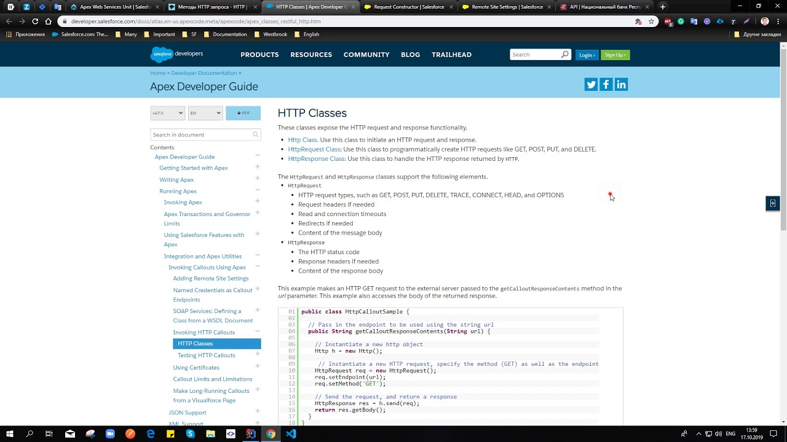Open Chrome from the taskbar

(x=271, y=433)
